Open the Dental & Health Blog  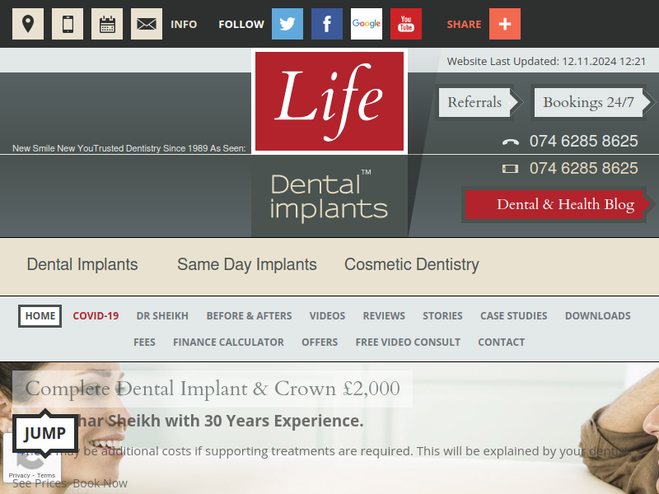point(554,204)
